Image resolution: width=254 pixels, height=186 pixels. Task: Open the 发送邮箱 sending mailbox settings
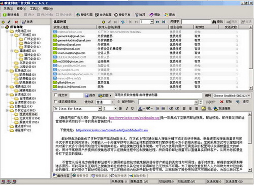[103, 15]
